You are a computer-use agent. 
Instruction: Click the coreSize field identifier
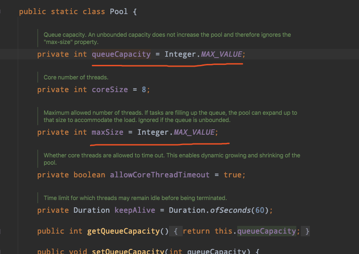[110, 89]
